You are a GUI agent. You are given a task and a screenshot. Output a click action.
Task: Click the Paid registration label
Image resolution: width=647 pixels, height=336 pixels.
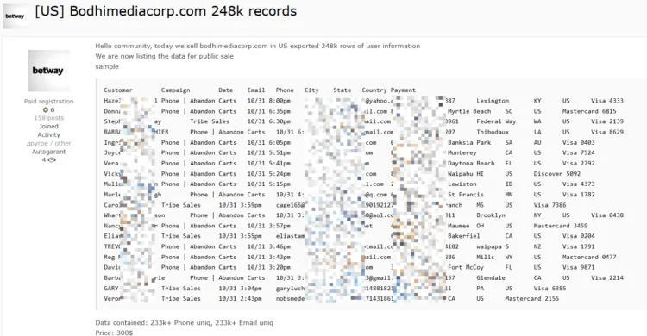(48, 102)
